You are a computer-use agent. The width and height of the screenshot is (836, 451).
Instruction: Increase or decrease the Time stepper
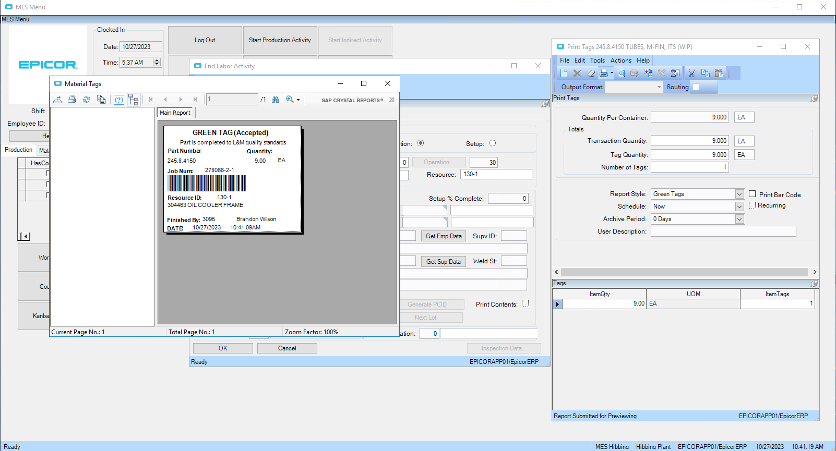(x=157, y=62)
